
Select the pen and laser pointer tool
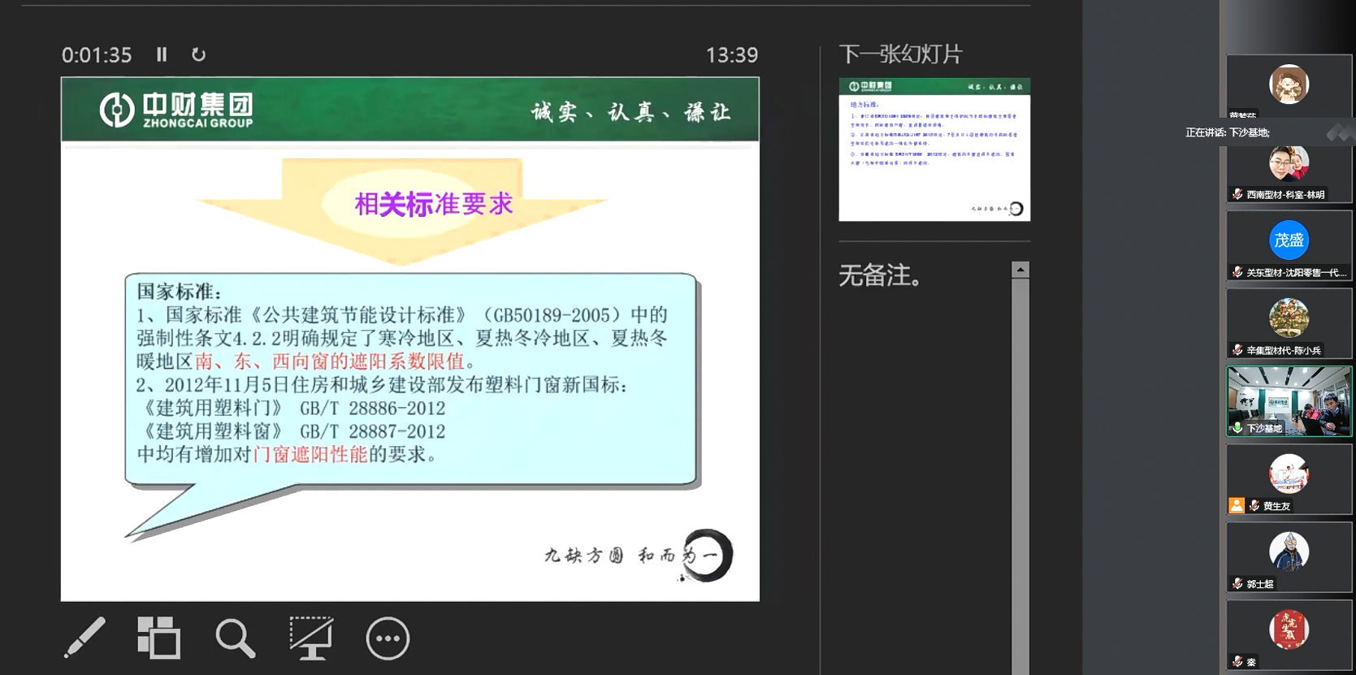pos(84,638)
